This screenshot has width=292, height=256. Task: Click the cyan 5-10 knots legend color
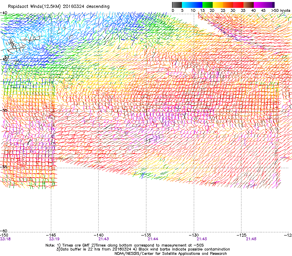[x=187, y=5]
